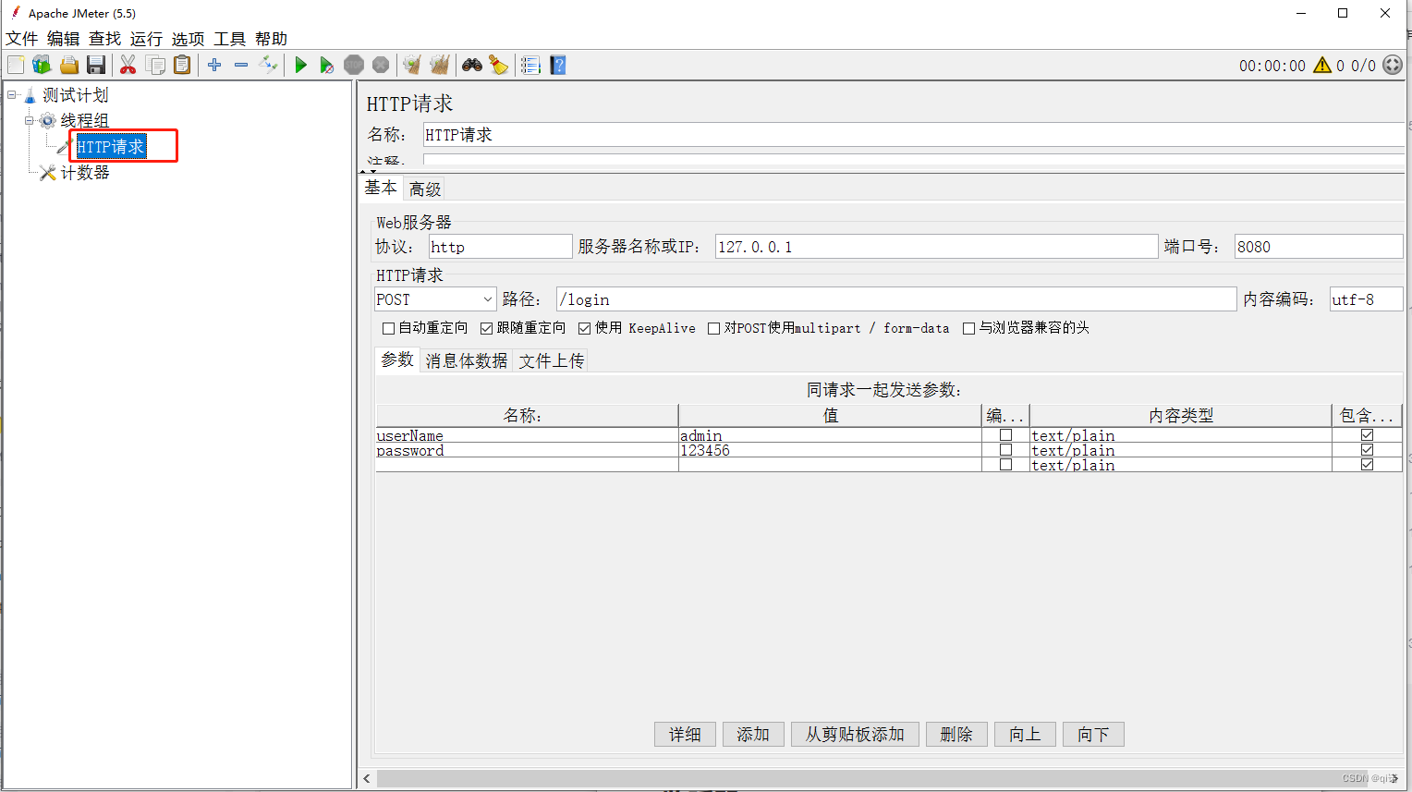Click the 路径 field containing /login

coord(896,299)
